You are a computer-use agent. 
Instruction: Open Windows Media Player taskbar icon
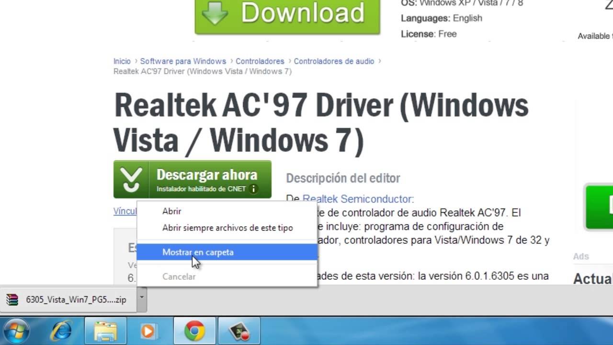click(148, 331)
